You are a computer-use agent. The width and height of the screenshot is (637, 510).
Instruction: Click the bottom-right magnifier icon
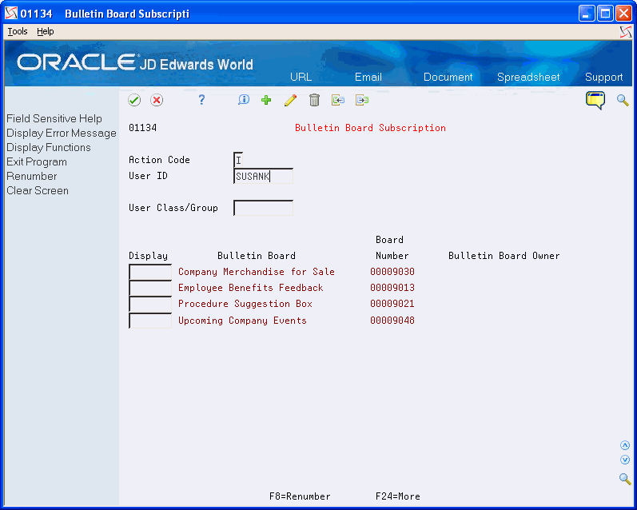625,479
